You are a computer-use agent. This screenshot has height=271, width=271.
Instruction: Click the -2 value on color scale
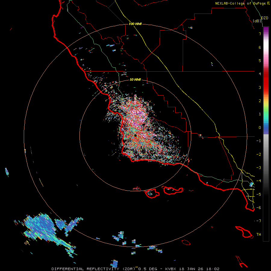coord(259,154)
